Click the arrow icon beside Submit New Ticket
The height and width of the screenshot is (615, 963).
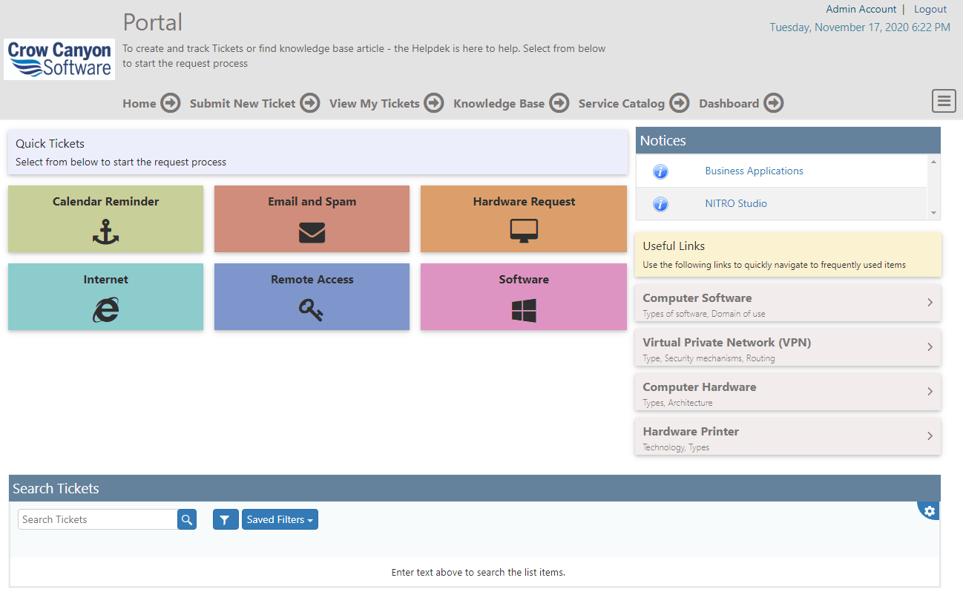pyautogui.click(x=310, y=103)
